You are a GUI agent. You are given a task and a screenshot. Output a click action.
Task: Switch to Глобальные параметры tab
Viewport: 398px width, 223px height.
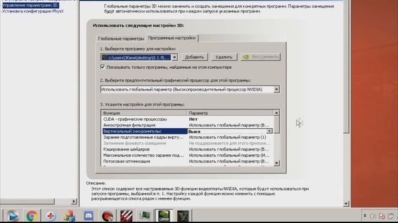tap(121, 38)
